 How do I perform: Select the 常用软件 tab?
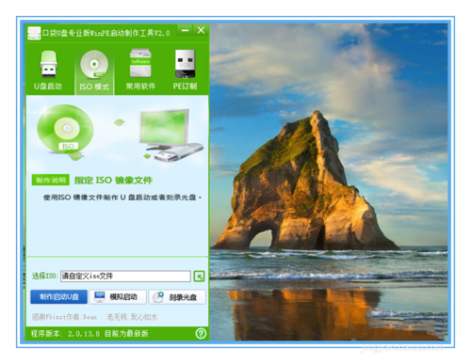pyautogui.click(x=140, y=71)
